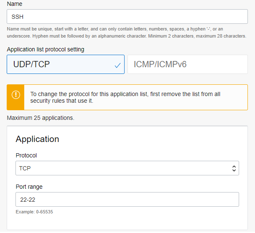Click the "Protocol" label above the dropdown

(x=26, y=155)
